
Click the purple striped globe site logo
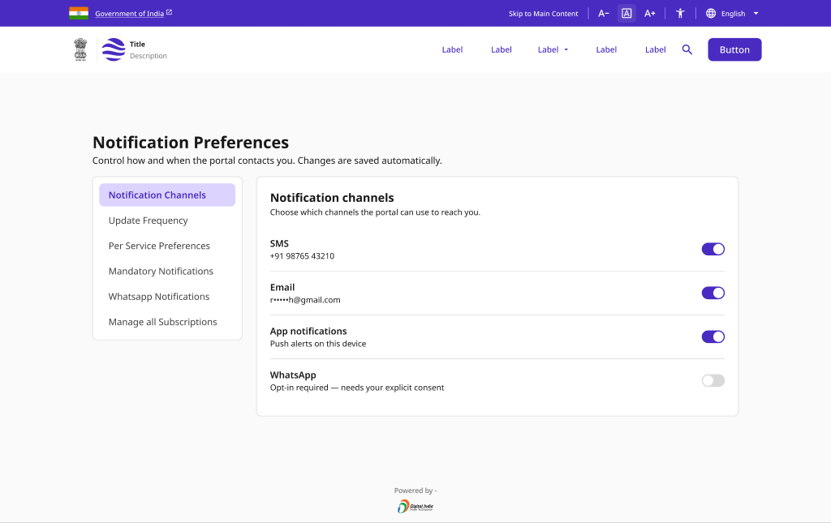tap(114, 49)
